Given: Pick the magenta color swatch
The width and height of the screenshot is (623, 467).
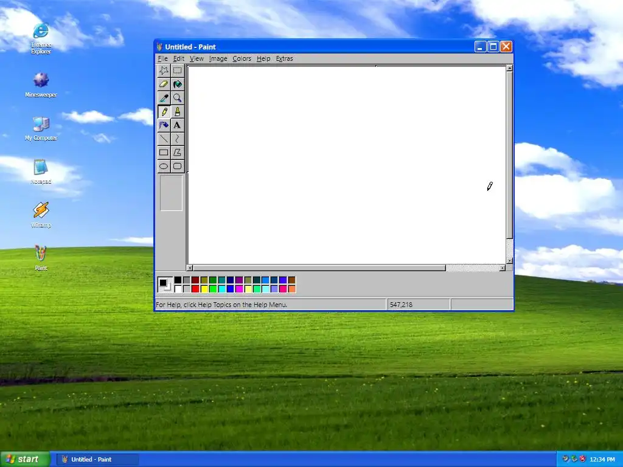Looking at the screenshot, I should [239, 289].
